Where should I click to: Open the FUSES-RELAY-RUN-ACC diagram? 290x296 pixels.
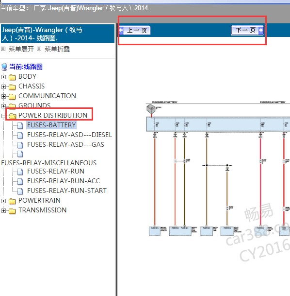pos(64,181)
